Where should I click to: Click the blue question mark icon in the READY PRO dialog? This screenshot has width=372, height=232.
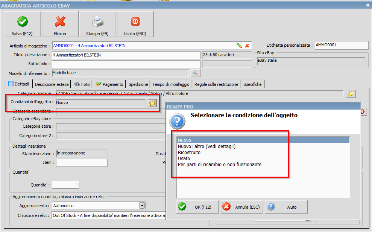pos(177,121)
